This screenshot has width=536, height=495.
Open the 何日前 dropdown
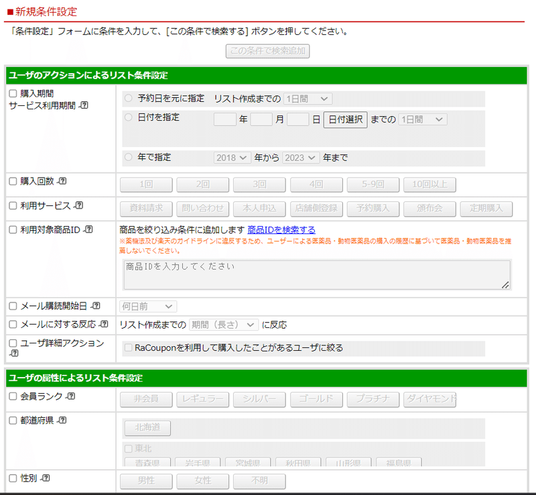(147, 306)
